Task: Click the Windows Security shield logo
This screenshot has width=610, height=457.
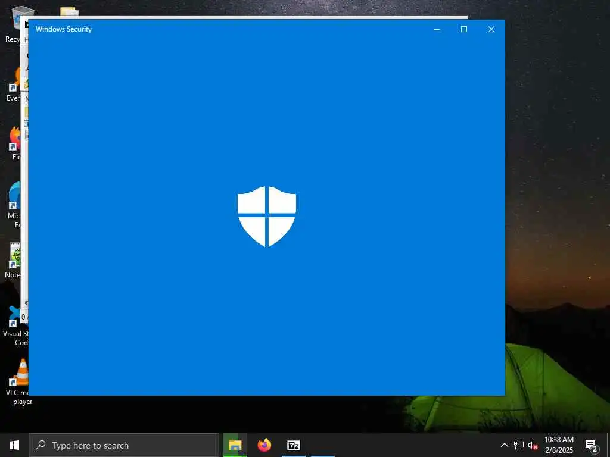Action: coord(266,217)
